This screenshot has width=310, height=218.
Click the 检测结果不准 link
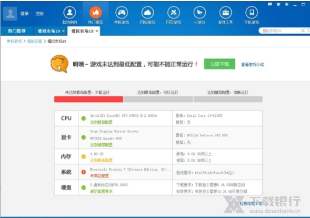[x=251, y=203]
